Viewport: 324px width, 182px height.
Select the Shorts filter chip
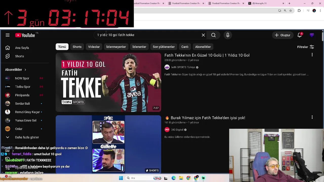[77, 47]
